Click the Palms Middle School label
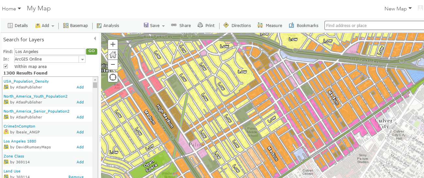Viewport: 424px width, 178px height. pyautogui.click(x=252, y=132)
